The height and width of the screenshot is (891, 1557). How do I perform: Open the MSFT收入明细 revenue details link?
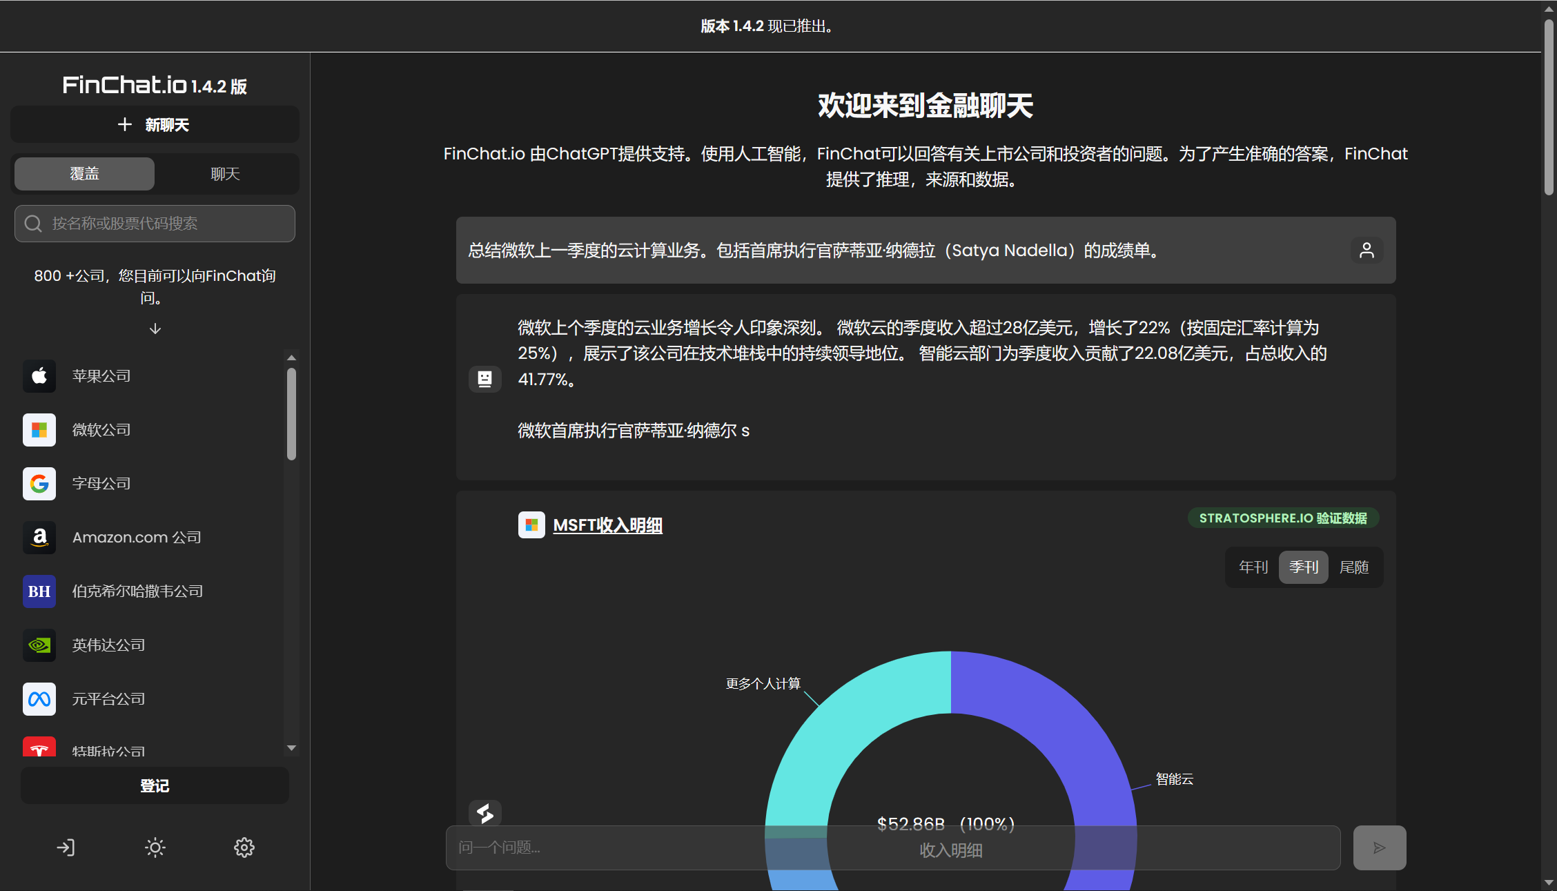click(x=607, y=525)
